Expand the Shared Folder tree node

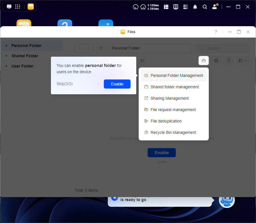click(x=7, y=56)
